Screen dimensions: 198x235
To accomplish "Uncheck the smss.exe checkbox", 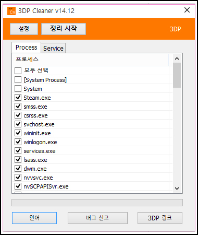I will (18, 107).
